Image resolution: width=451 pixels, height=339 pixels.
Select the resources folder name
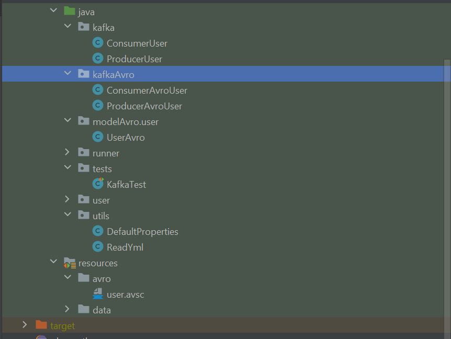(x=98, y=263)
